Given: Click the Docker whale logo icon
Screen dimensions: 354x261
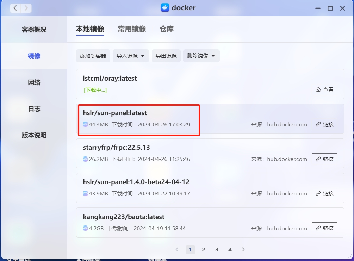Looking at the screenshot, I should tap(165, 8).
